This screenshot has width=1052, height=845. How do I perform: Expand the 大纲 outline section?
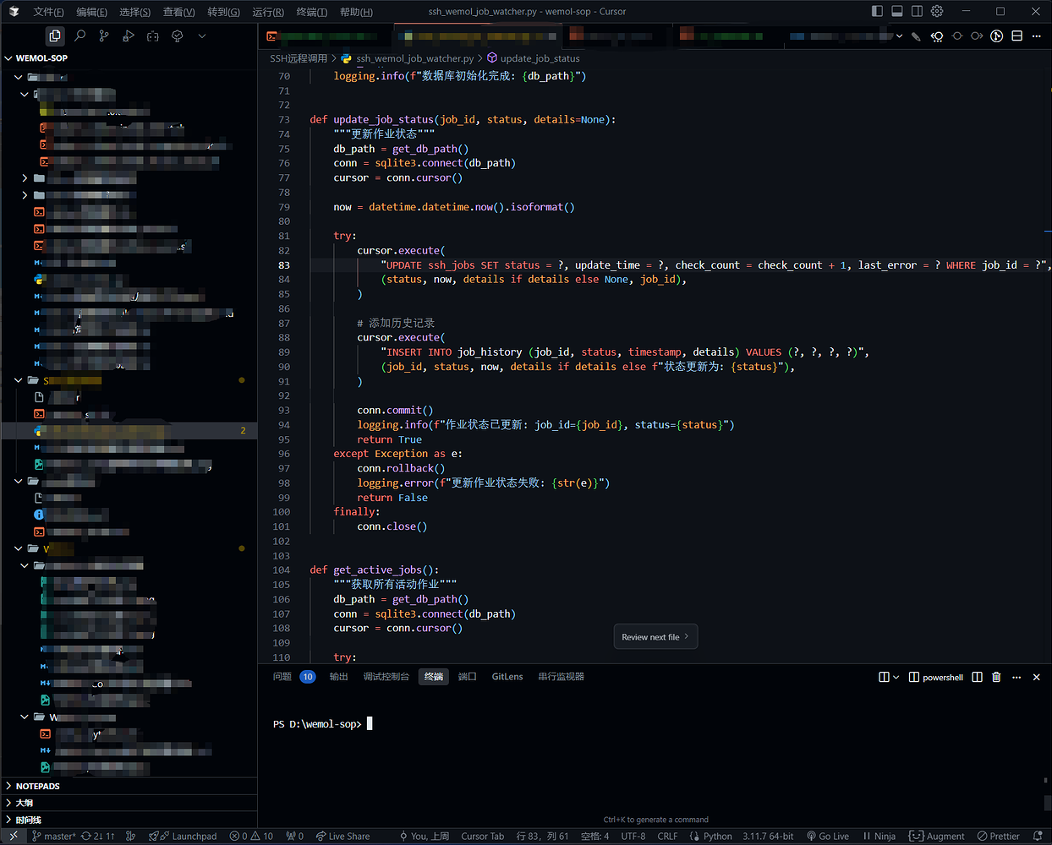[129, 803]
